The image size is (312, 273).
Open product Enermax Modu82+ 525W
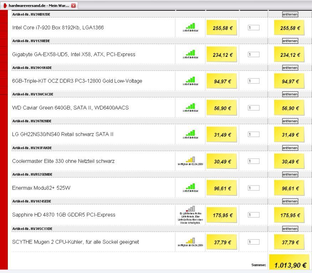coord(41,188)
